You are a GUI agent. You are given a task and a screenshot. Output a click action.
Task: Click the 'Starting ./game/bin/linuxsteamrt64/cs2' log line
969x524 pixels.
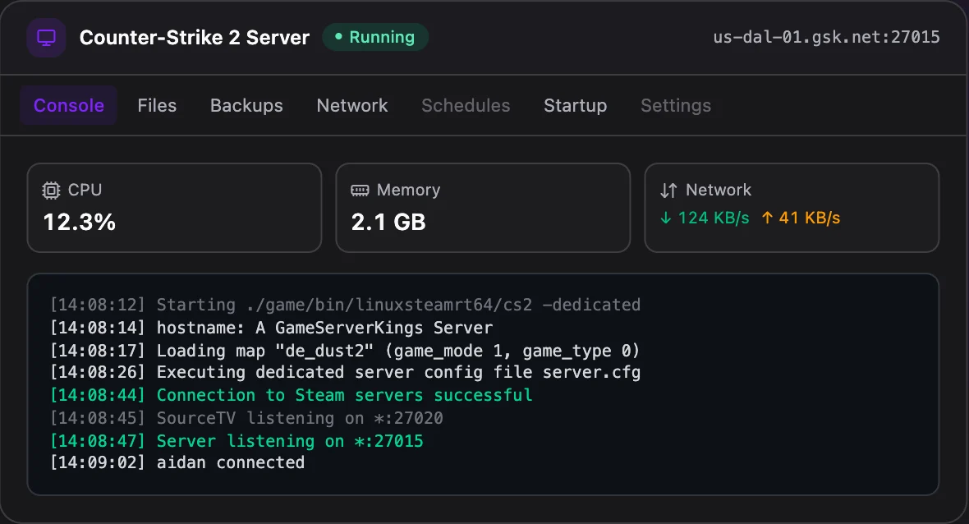[346, 306]
